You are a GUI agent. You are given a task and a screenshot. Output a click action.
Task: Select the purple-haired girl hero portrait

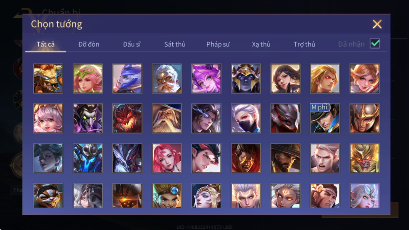point(206,79)
